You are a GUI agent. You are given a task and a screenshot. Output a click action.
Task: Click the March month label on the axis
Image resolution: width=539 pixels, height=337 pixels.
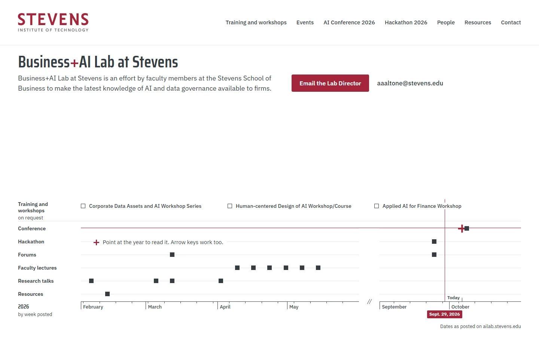155,307
